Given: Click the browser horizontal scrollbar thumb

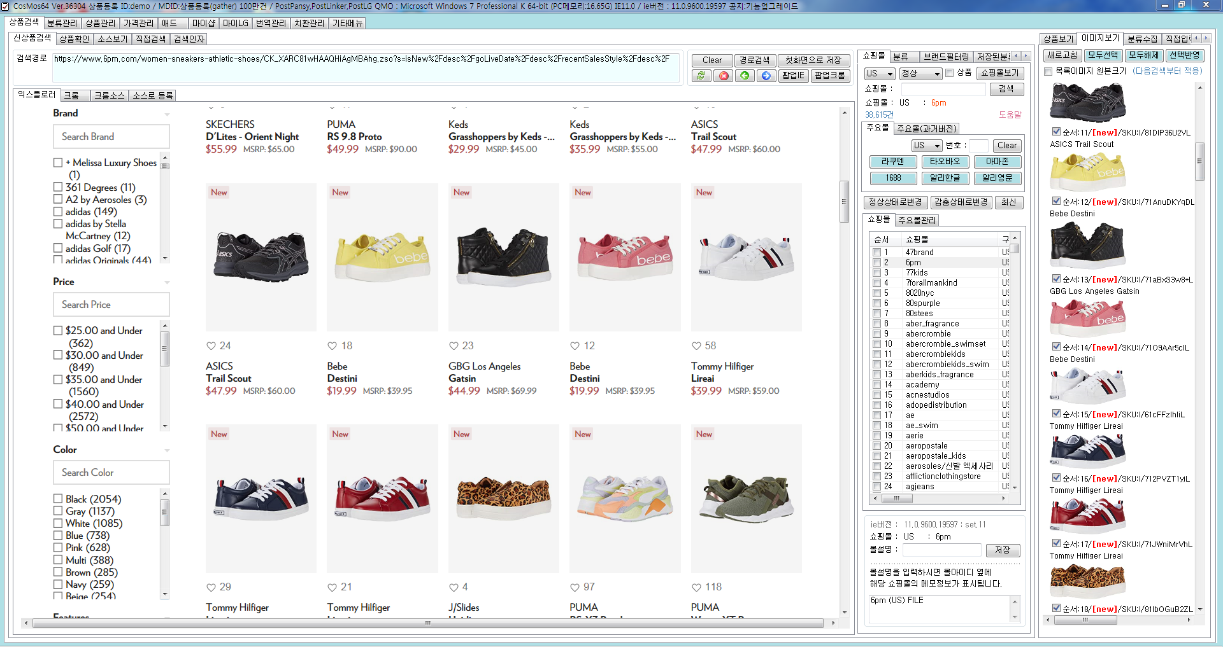Looking at the screenshot, I should (x=428, y=623).
